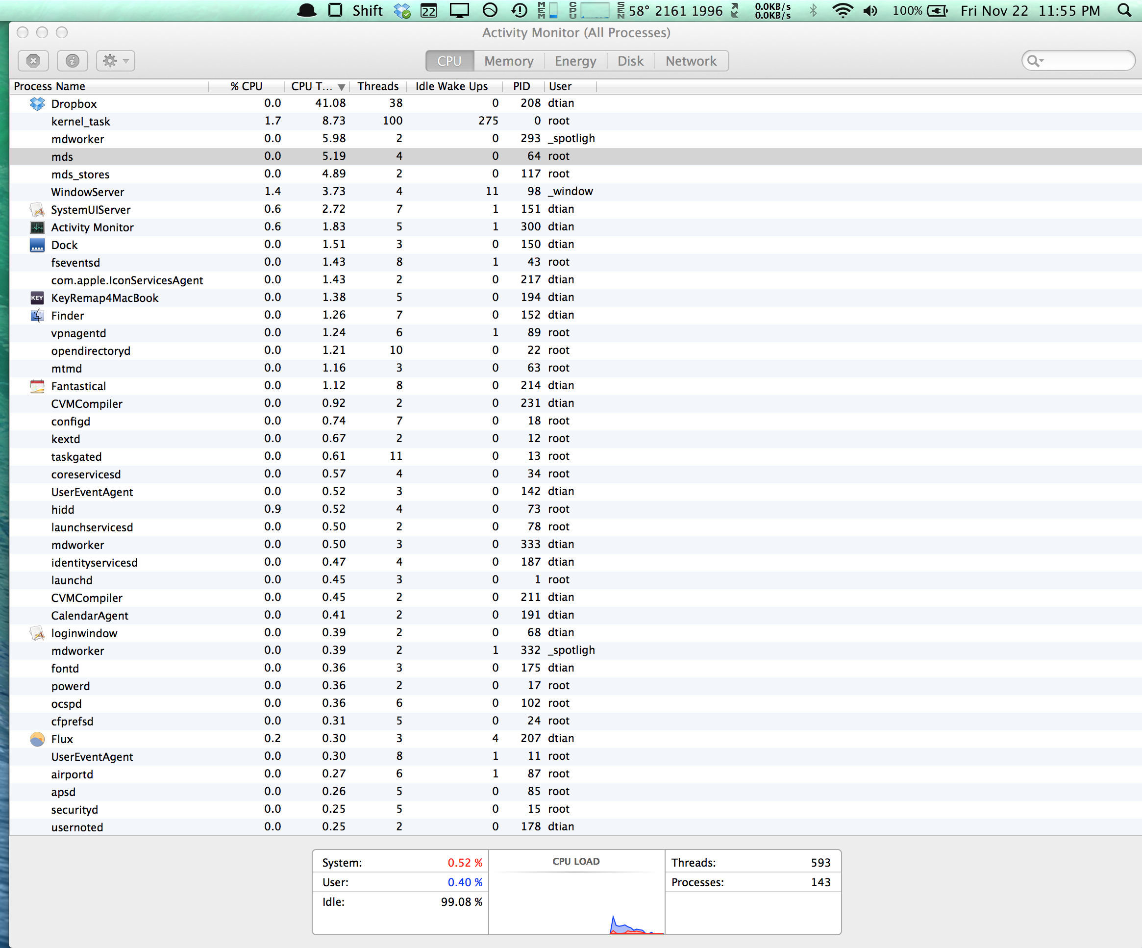Open the Wi-Fi menu bar icon
The image size is (1142, 948).
[842, 10]
